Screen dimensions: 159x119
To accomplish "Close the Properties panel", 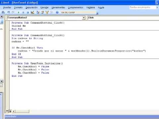I will [2, 81].
